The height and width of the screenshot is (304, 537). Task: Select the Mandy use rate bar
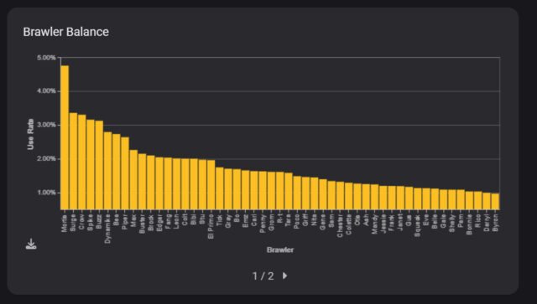coord(375,197)
